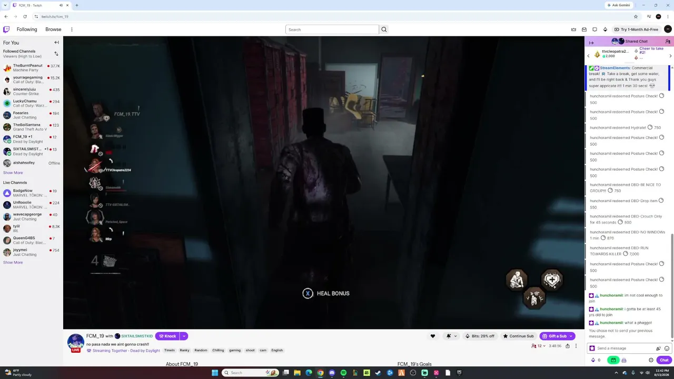Open LuckyChamu channel in sidebar
674x379 pixels.
(x=32, y=104)
